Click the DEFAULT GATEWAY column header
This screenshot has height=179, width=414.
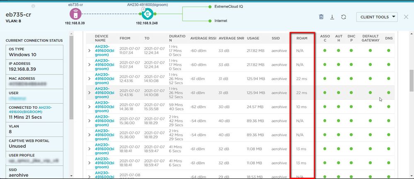pyautogui.click(x=371, y=38)
